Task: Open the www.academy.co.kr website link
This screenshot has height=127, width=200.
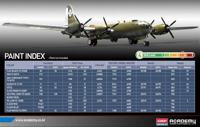Action: pos(30,120)
